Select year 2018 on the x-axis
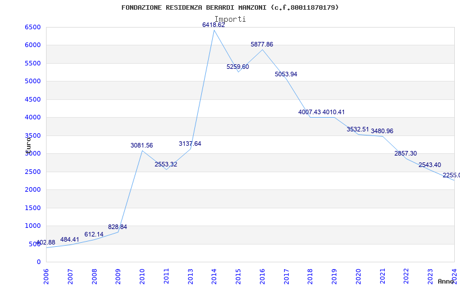 tap(310, 277)
